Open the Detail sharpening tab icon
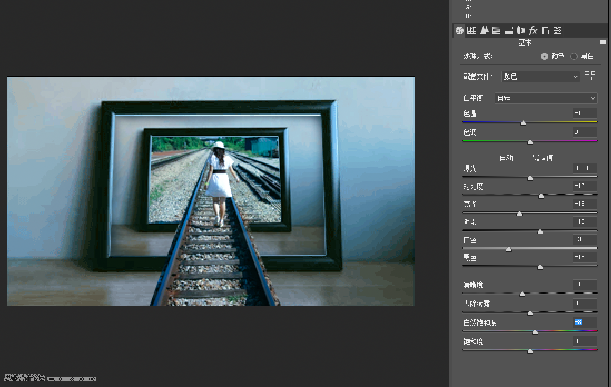Image resolution: width=611 pixels, height=387 pixels. click(484, 31)
